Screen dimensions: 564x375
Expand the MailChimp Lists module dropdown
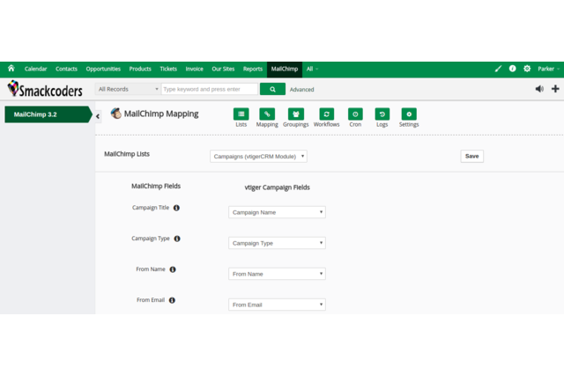click(x=258, y=156)
